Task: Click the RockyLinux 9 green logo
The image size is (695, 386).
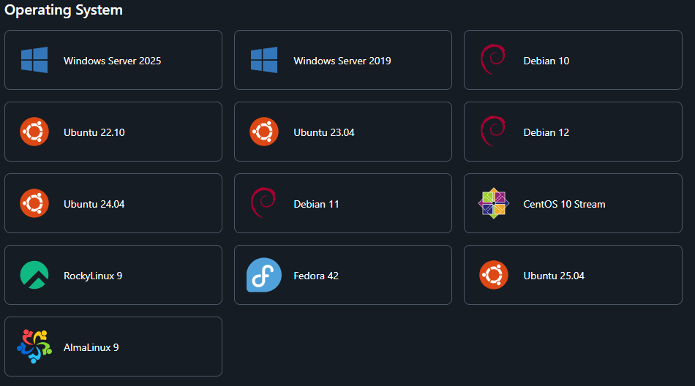Action: click(34, 275)
